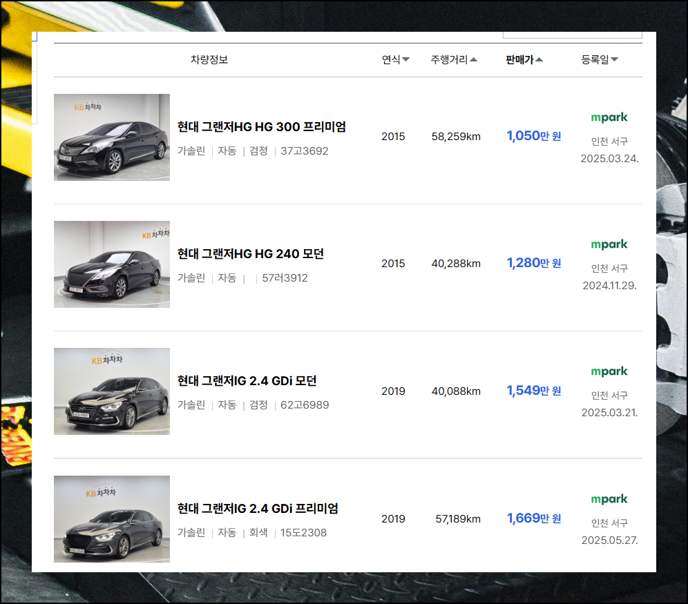
Task: Click registration date 2024.11.29.
Action: pyautogui.click(x=609, y=286)
